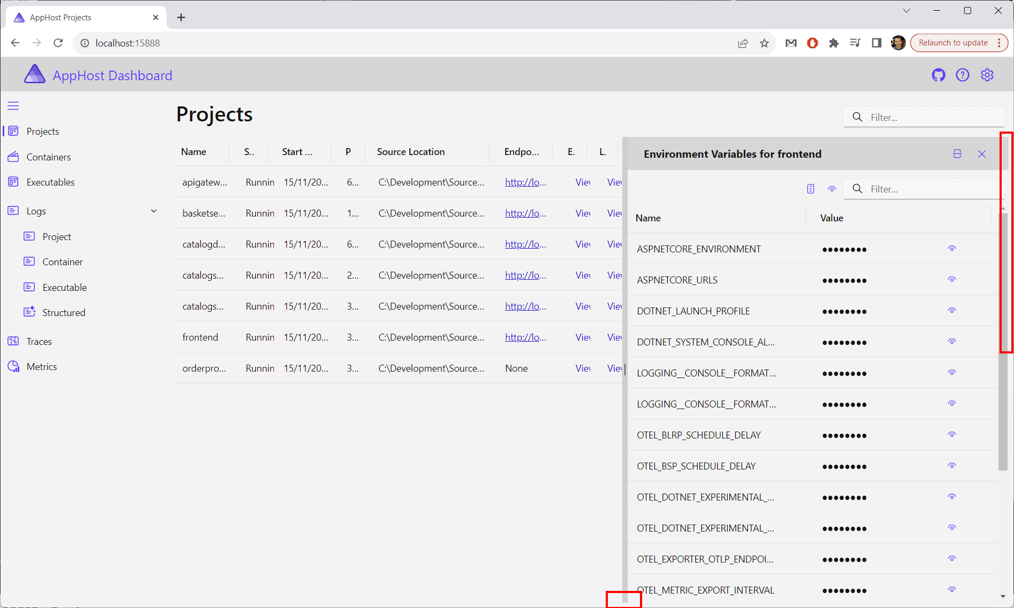
Task: Open the Traces section
Action: click(x=39, y=341)
